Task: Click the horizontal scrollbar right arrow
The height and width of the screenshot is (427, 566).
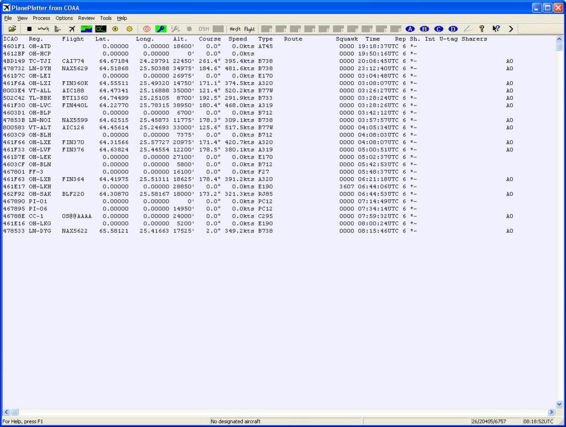Action: (x=551, y=412)
